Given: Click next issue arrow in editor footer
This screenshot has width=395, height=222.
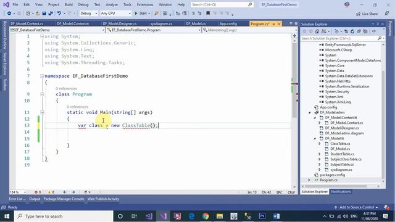Looking at the screenshot, I should click(x=73, y=192).
